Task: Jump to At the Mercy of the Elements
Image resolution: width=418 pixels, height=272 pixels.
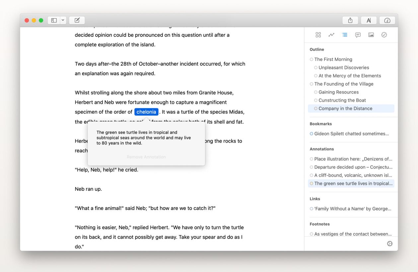Action: point(350,76)
